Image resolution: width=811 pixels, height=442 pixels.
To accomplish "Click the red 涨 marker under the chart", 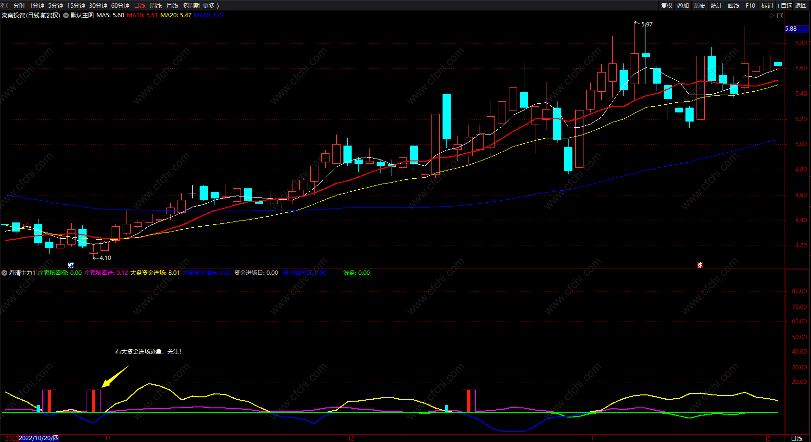I will [700, 265].
